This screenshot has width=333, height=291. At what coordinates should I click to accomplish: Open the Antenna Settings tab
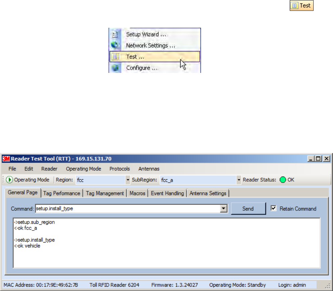(x=208, y=193)
